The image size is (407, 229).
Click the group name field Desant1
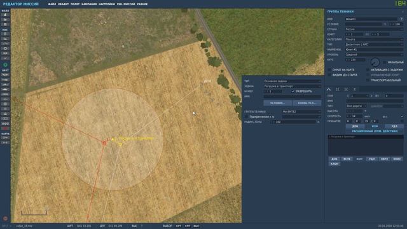pyautogui.click(x=371, y=19)
